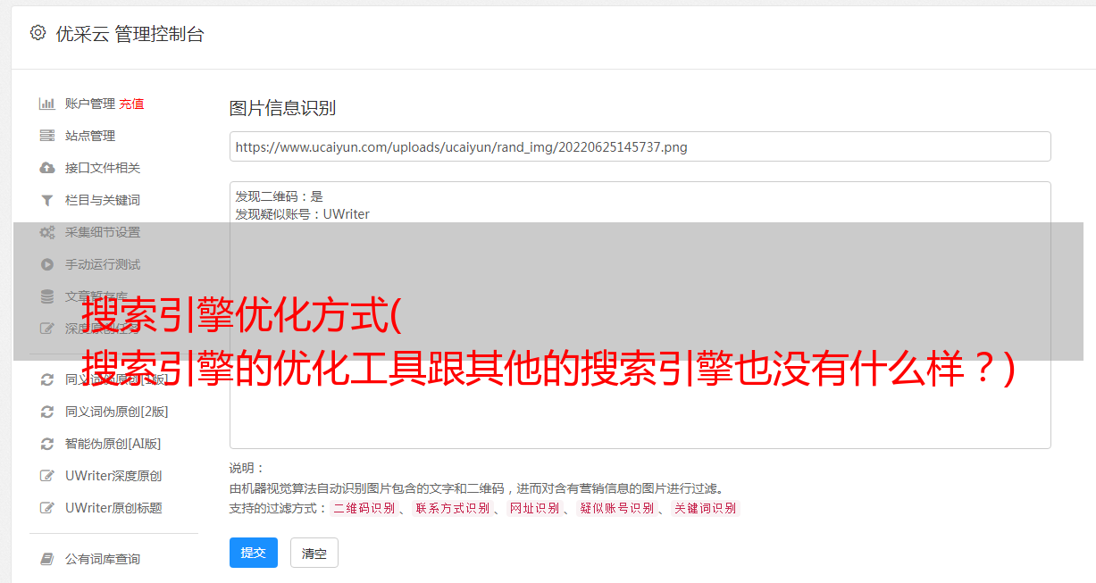Click the refresh icon beside 智能伪原创[AI版]
The width and height of the screenshot is (1096, 583).
tap(47, 444)
